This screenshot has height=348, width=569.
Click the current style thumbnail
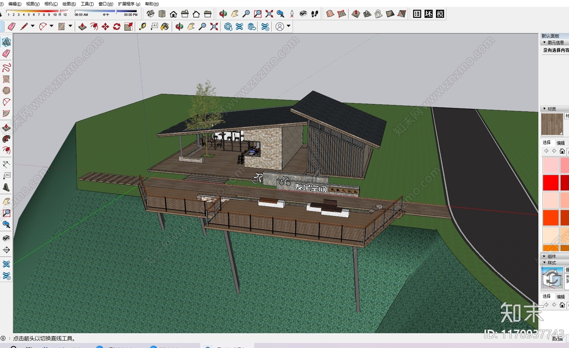[x=552, y=278]
